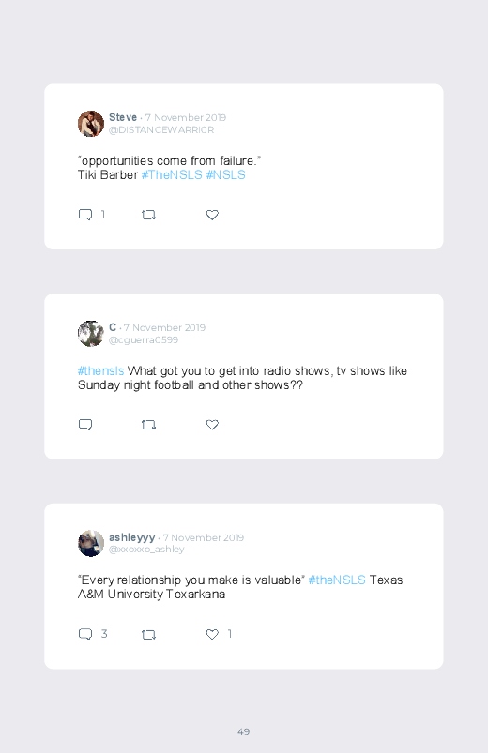Follow the #thensls hashtag in C's tweet
This screenshot has height=753, width=488.
[x=101, y=370]
